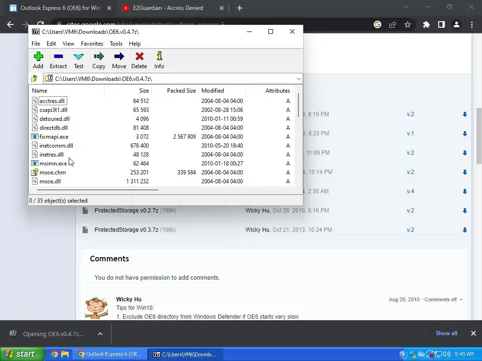Open a new Chrome tab
482x361 pixels.
(240, 8)
